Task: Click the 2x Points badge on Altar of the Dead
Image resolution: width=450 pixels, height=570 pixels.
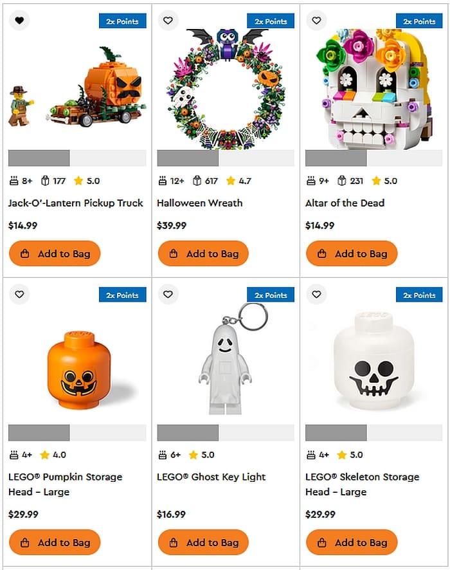Action: [x=419, y=21]
